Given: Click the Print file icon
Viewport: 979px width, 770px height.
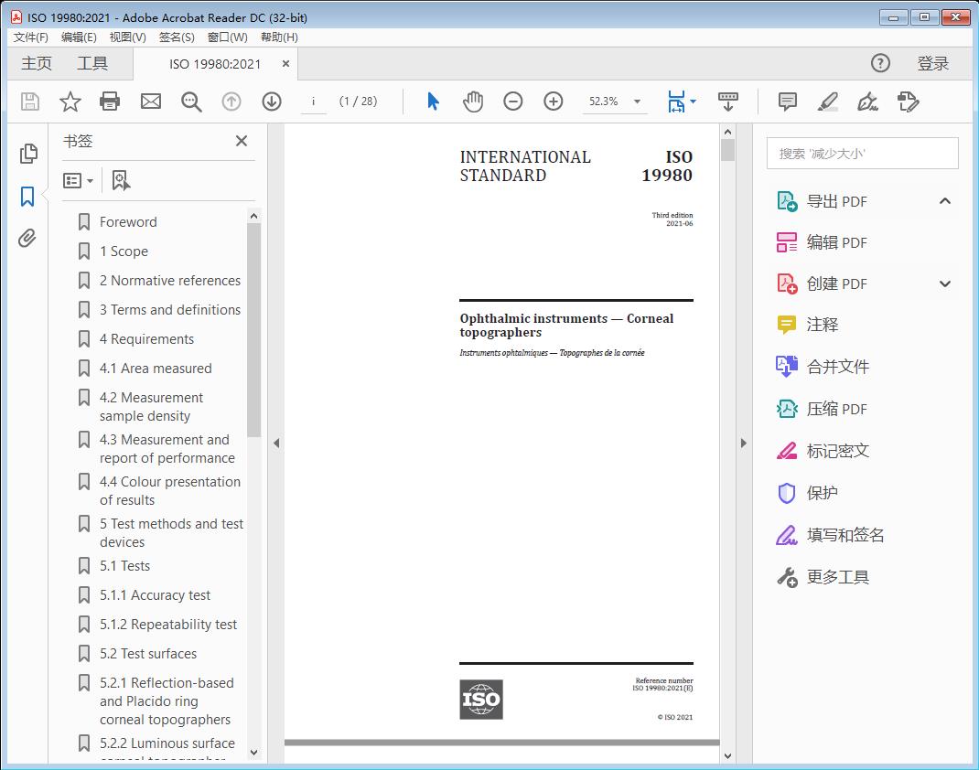Looking at the screenshot, I should tap(110, 102).
